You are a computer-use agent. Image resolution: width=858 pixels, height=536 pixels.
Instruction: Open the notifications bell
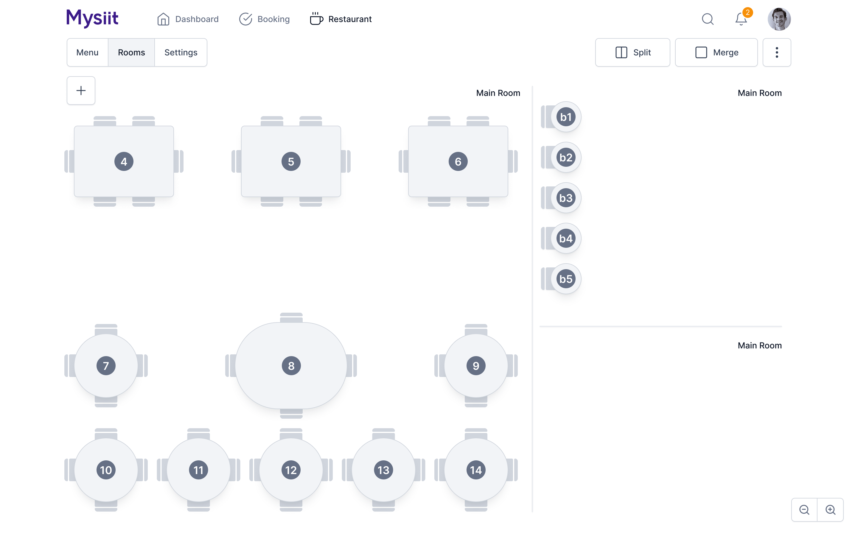741,19
